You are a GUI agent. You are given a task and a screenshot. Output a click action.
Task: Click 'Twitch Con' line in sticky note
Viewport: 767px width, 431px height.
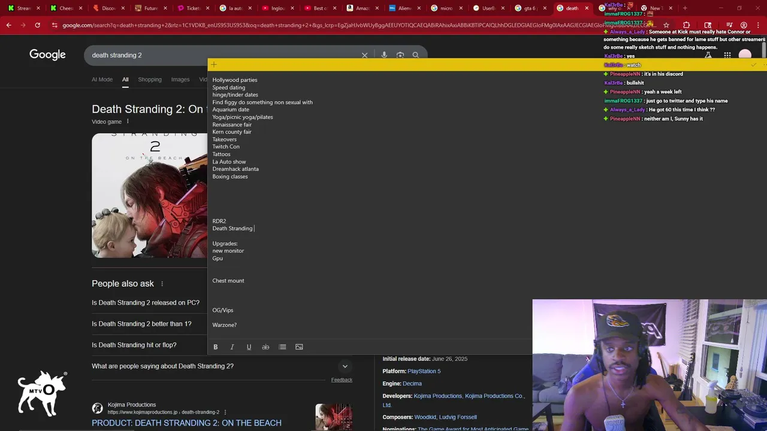click(226, 147)
